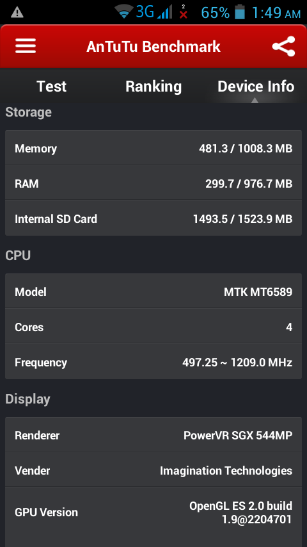Select the Memory storage row
The width and height of the screenshot is (307, 547).
pos(153,148)
